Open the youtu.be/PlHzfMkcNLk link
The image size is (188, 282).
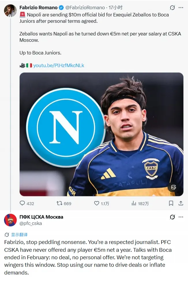tap(59, 65)
